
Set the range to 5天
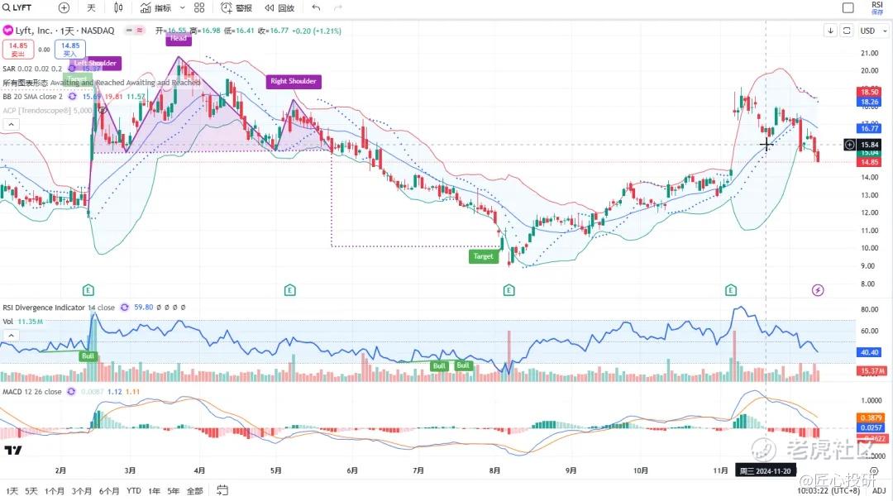coord(31,491)
